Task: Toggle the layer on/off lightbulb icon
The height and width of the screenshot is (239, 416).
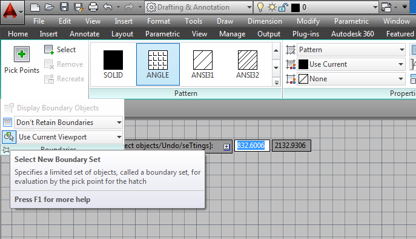Action: click(x=260, y=7)
